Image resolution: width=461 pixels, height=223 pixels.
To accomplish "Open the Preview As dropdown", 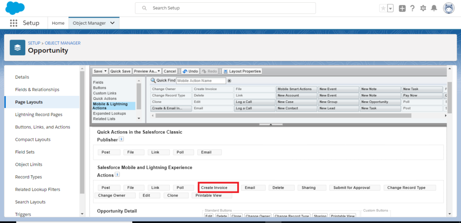I will [x=147, y=71].
